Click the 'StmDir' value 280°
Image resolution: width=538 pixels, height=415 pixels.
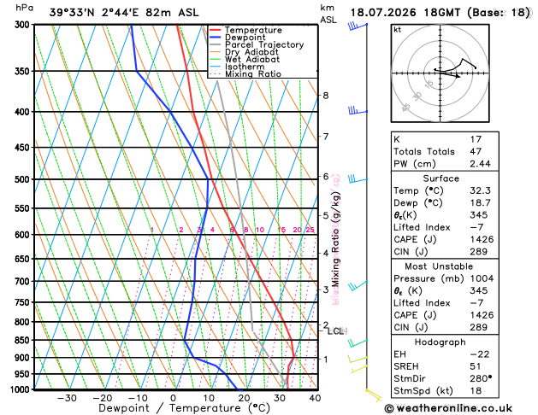tap(481, 378)
